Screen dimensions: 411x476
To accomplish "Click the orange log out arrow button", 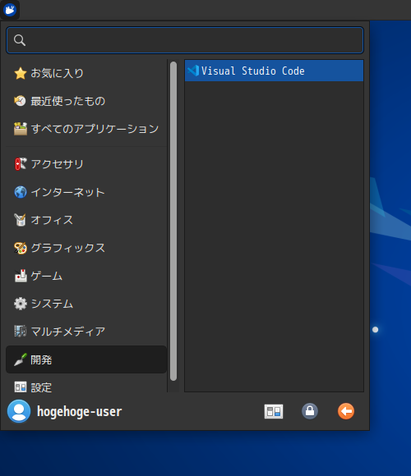I will click(x=346, y=411).
